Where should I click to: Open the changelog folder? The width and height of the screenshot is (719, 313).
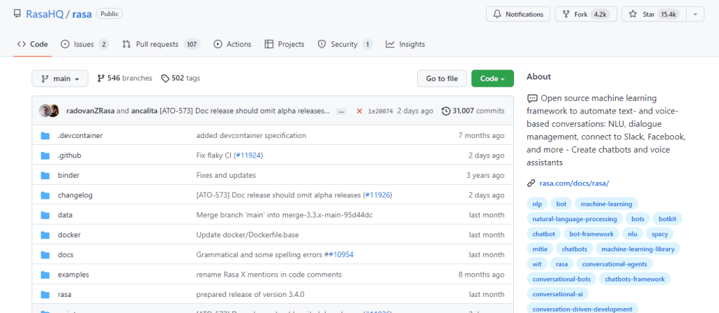point(75,195)
